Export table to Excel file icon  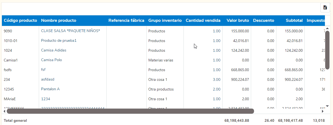coord(325,8)
